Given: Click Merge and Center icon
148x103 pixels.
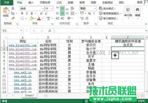Looking at the screenshot, I should point(73,13).
